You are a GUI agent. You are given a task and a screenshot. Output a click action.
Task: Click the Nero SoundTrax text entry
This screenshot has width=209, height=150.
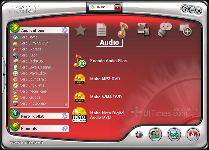coord(33,79)
